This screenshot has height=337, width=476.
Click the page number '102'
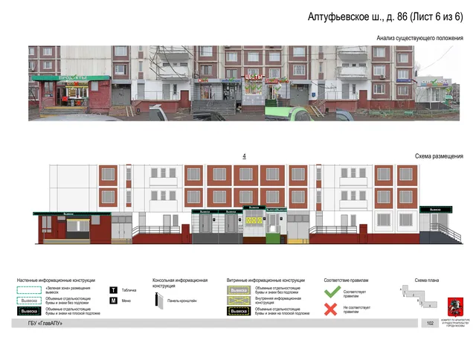430,324
